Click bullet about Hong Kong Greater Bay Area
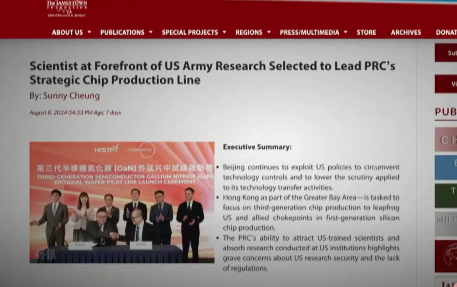This screenshot has height=287, width=457. tap(311, 213)
